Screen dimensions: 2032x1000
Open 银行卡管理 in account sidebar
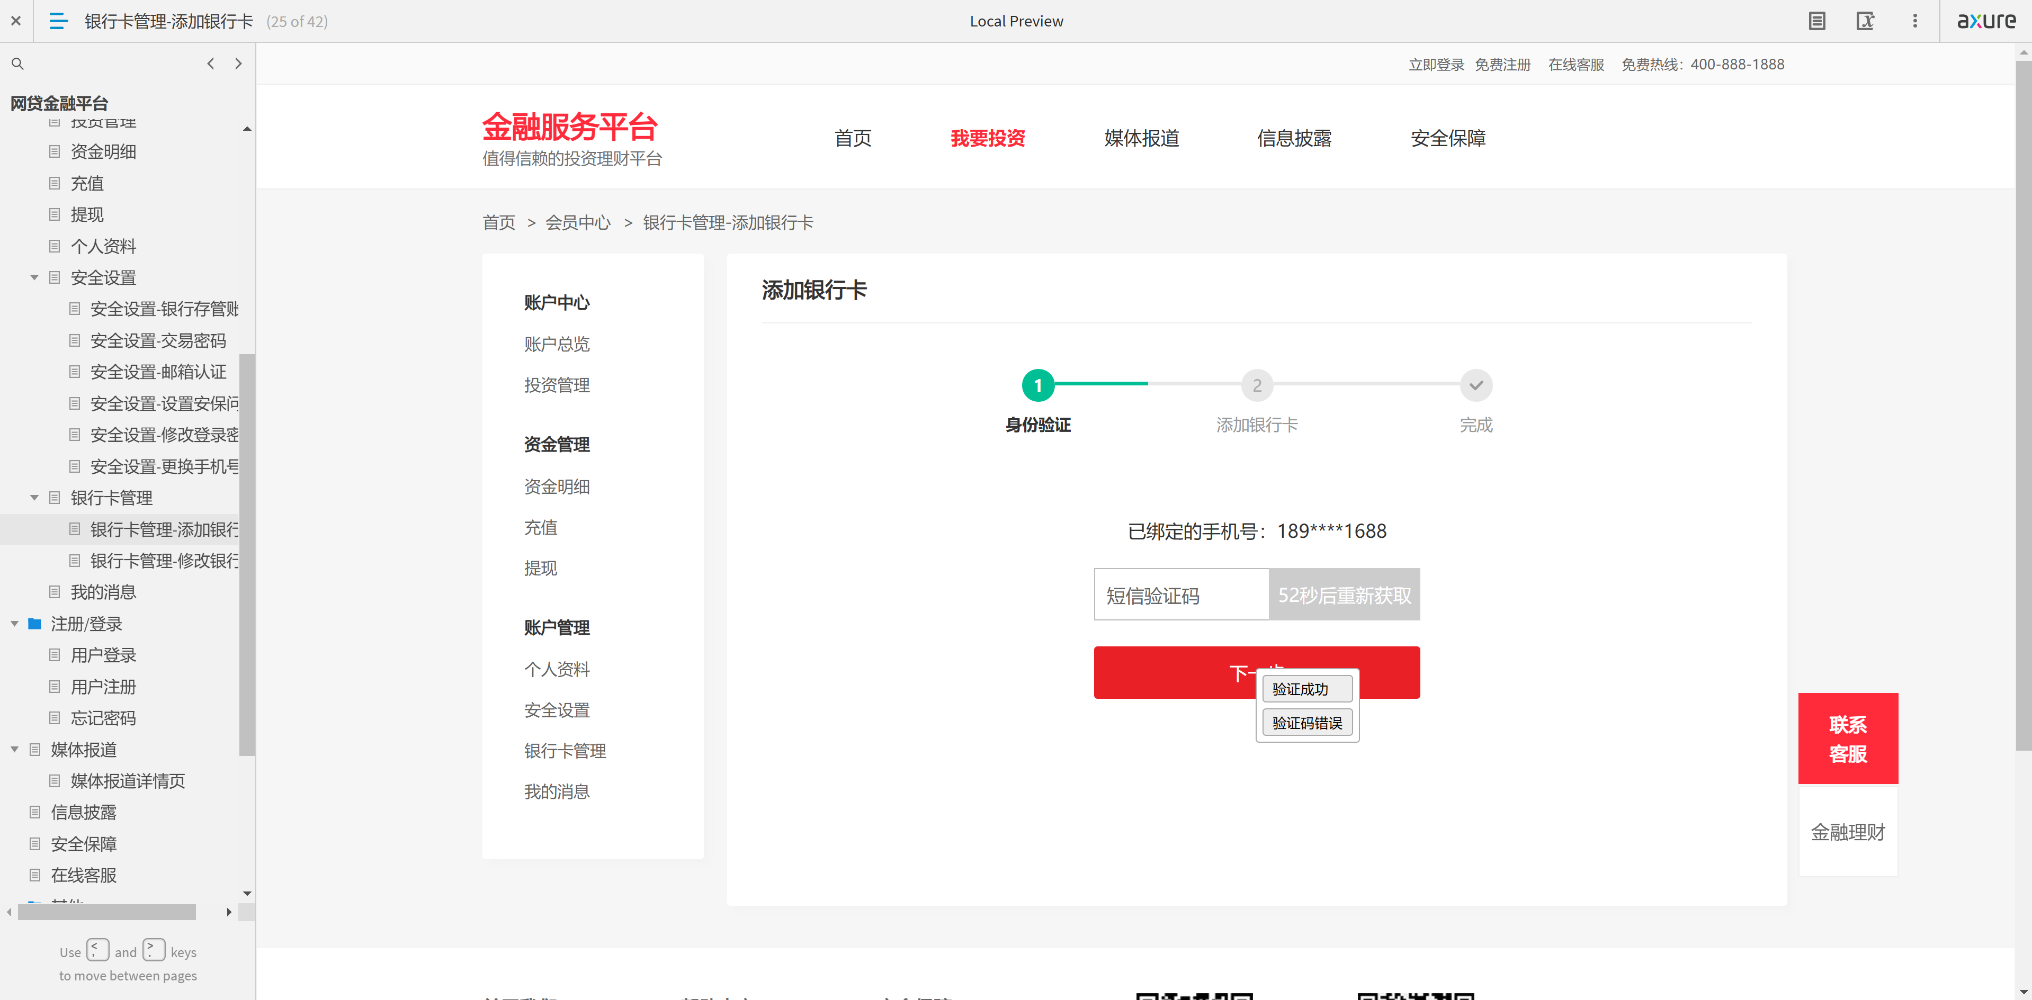click(565, 752)
